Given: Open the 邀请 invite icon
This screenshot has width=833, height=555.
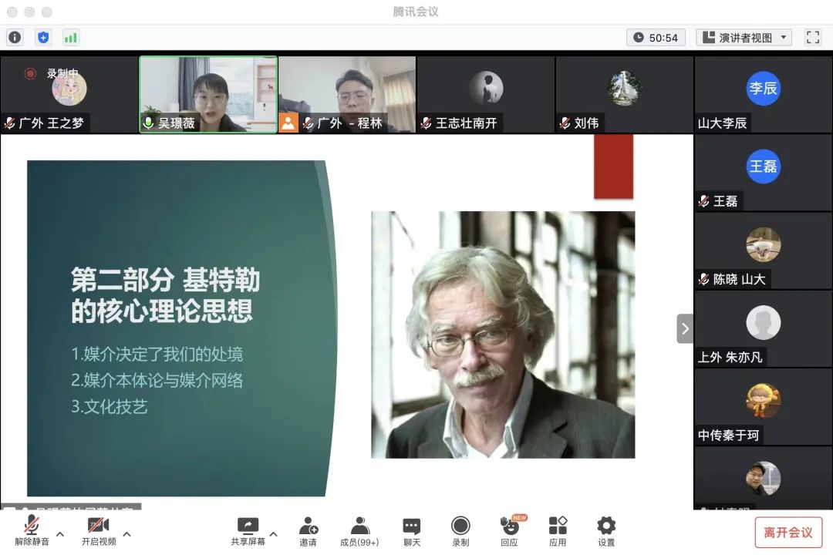Looking at the screenshot, I should (308, 531).
